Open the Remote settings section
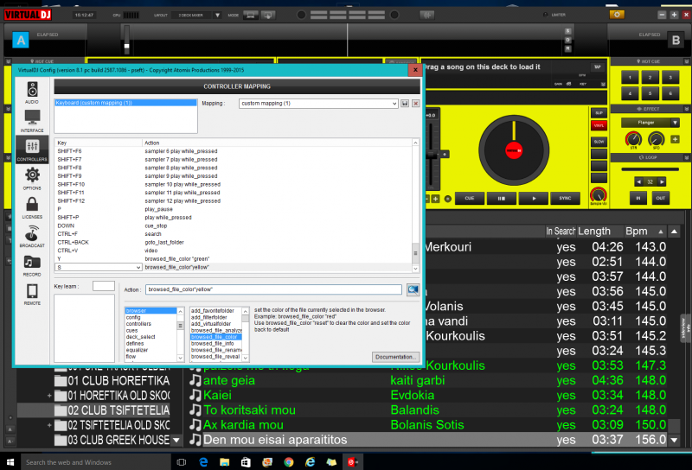The width and height of the screenshot is (692, 470). pyautogui.click(x=32, y=294)
